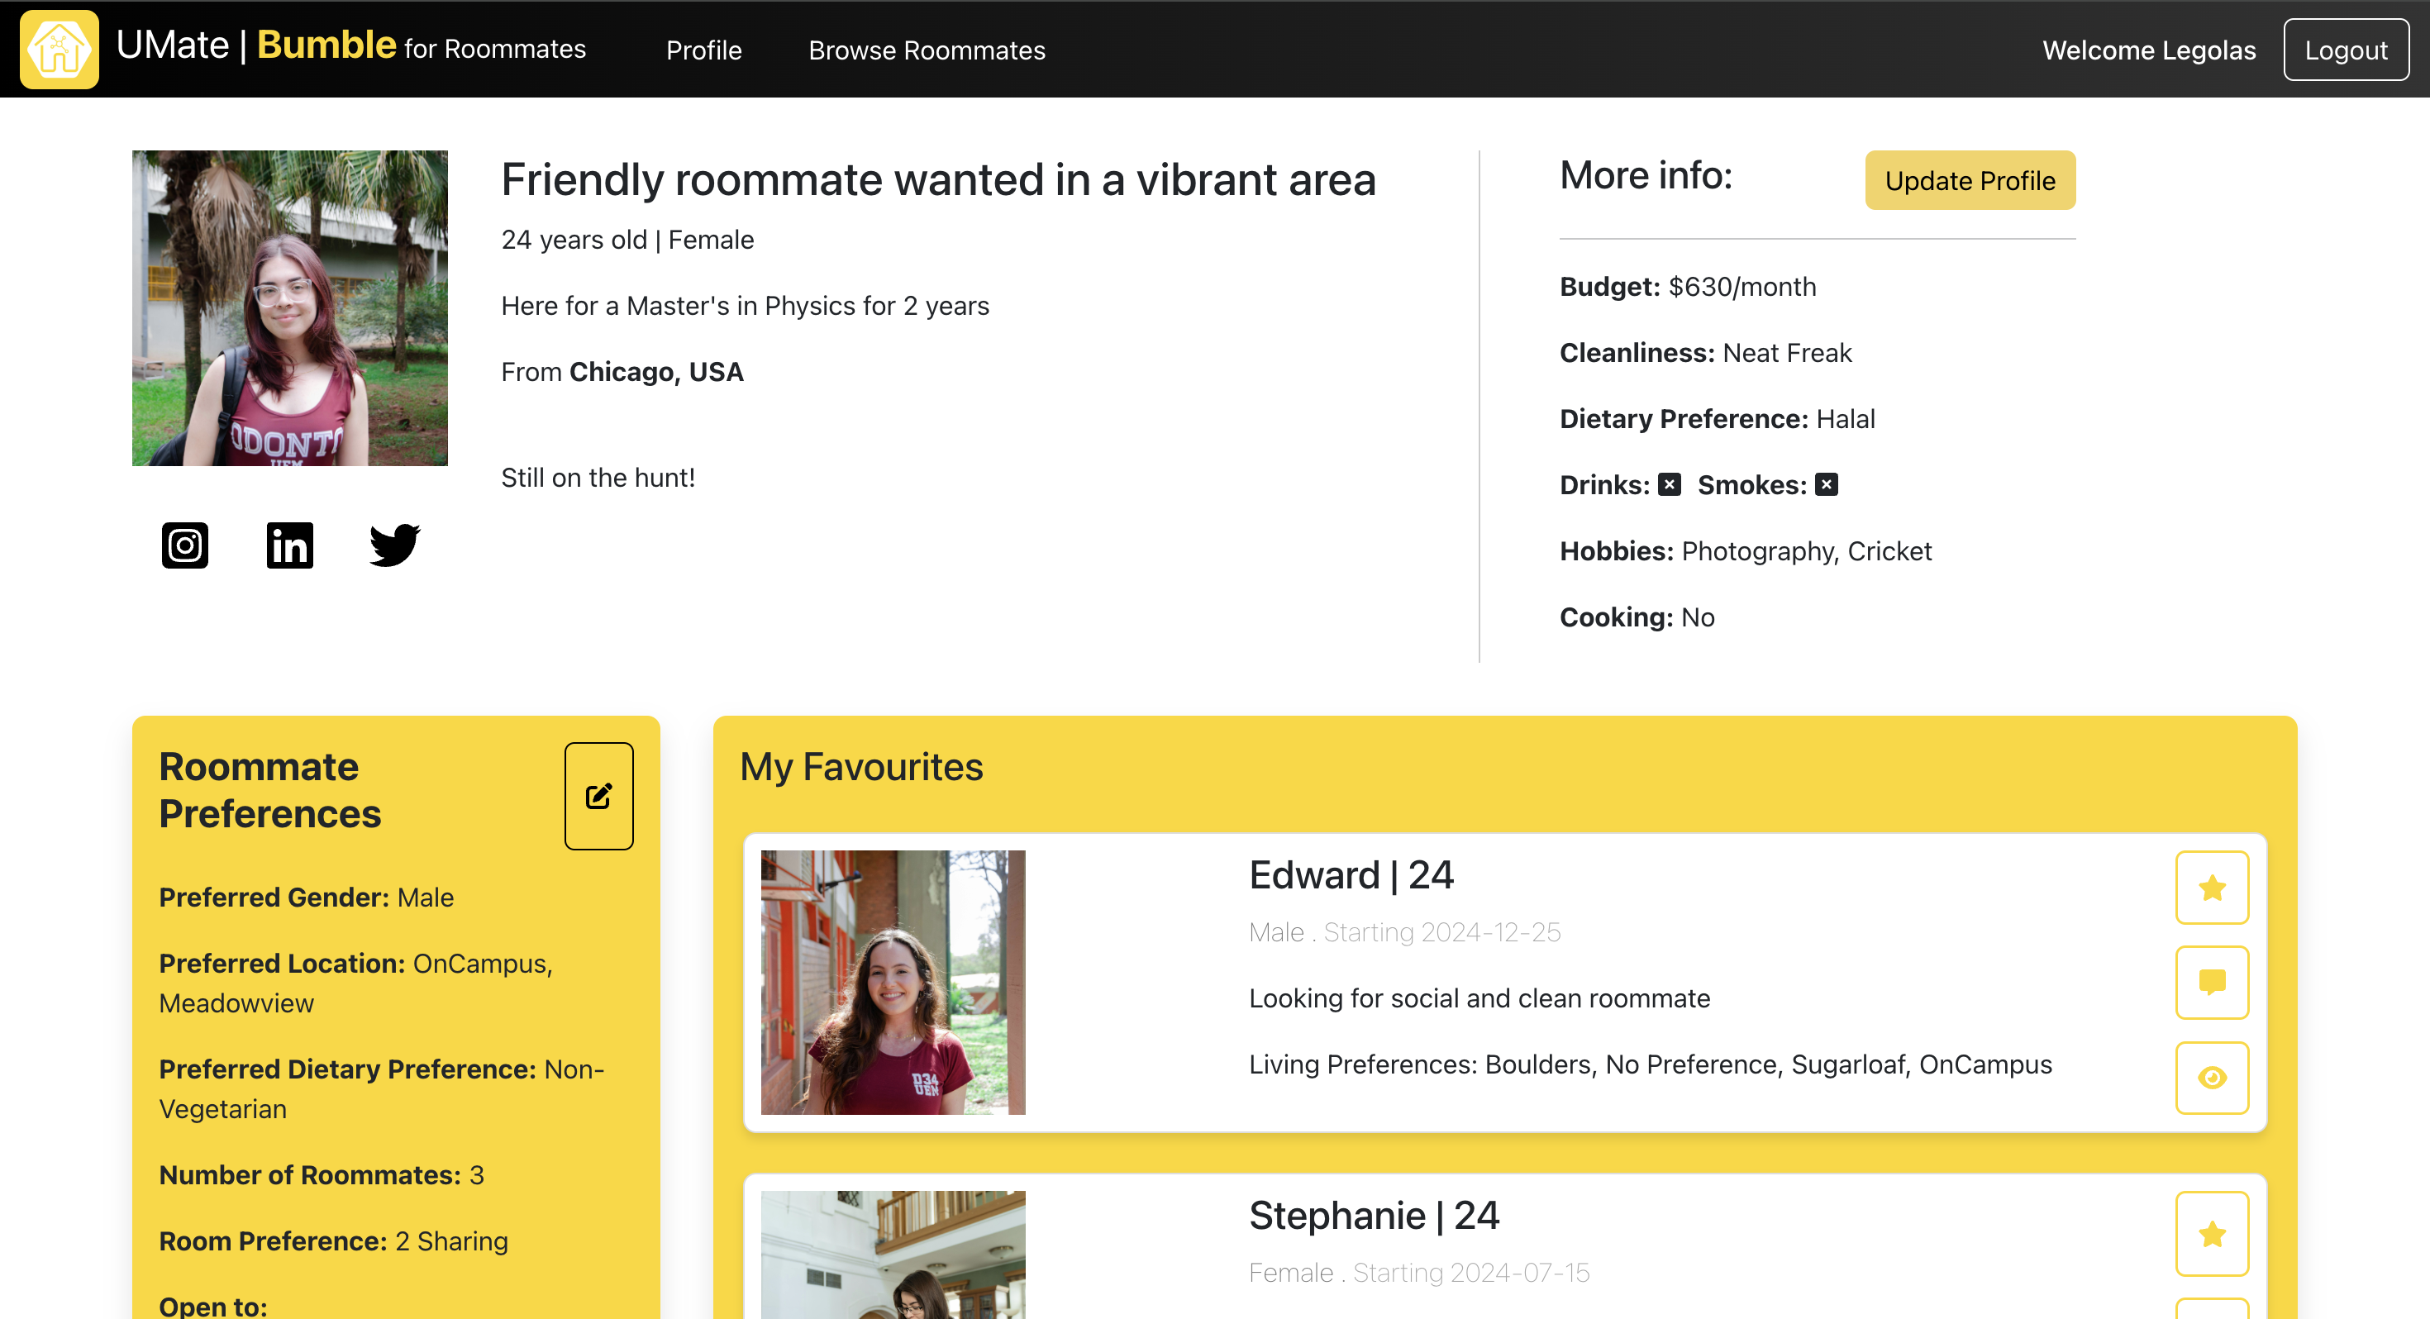
Task: Go to the Profile nav item
Action: click(x=703, y=50)
